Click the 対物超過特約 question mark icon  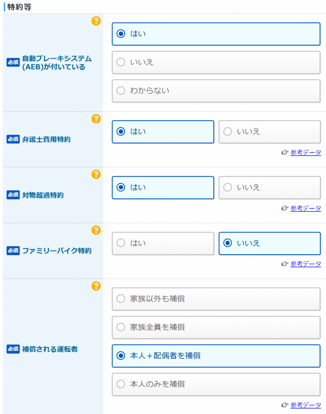point(96,175)
